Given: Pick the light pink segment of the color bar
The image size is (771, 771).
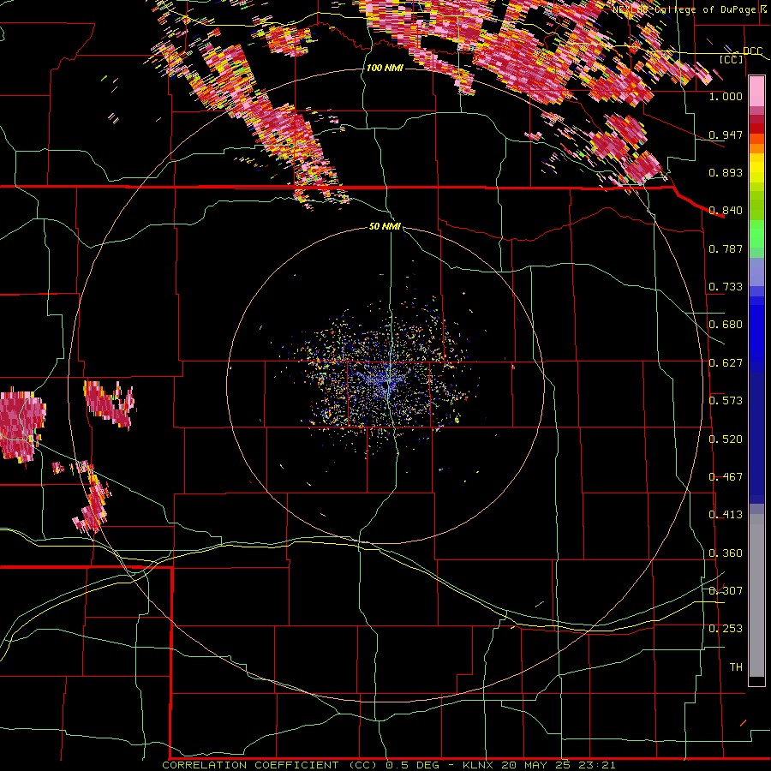Looking at the screenshot, I should [x=756, y=91].
